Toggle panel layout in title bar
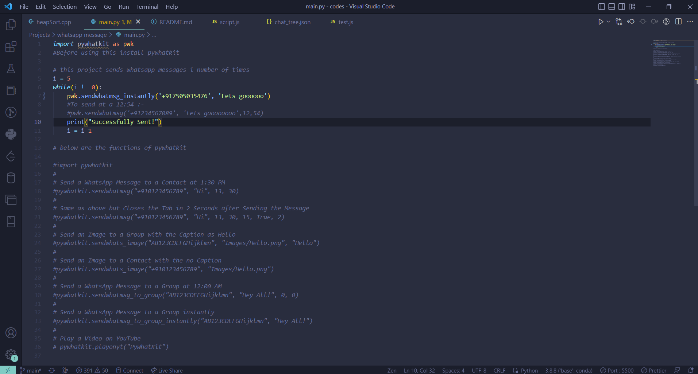This screenshot has height=374, width=698. [611, 6]
